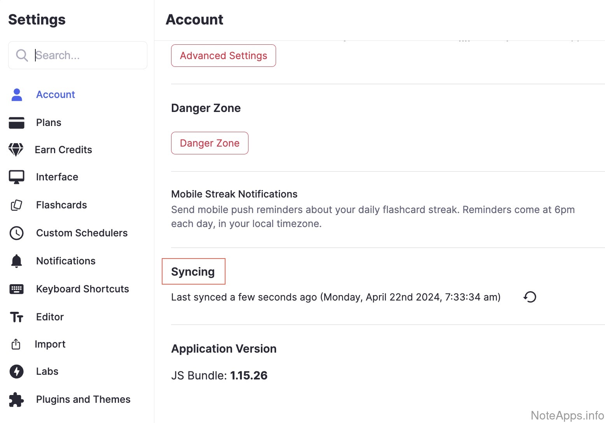This screenshot has width=605, height=423.
Task: Go to Plans settings
Action: [x=49, y=122]
